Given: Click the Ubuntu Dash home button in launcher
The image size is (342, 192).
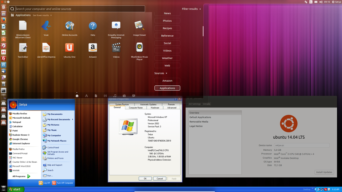Looking at the screenshot, I should (x=3, y=7).
